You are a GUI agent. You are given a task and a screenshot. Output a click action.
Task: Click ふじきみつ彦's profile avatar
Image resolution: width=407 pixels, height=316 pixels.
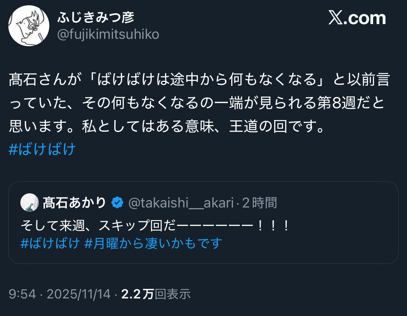coord(29,26)
